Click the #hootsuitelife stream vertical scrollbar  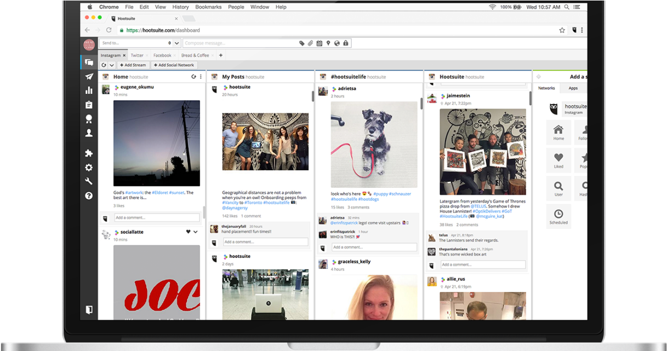[421, 103]
